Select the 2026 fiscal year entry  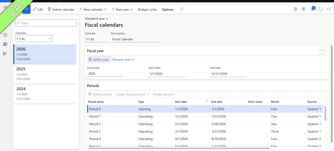(x=45, y=54)
